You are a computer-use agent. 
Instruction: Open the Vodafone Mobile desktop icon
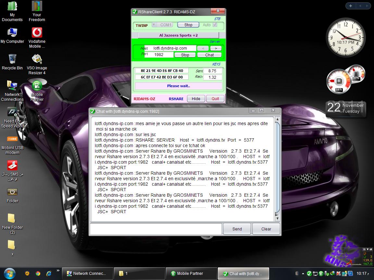pos(37,38)
